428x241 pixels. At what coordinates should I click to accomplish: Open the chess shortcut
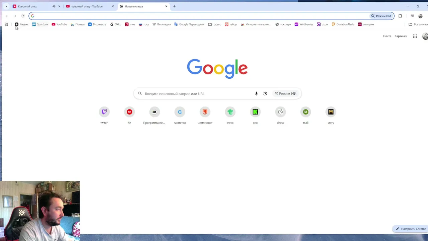(x=281, y=115)
